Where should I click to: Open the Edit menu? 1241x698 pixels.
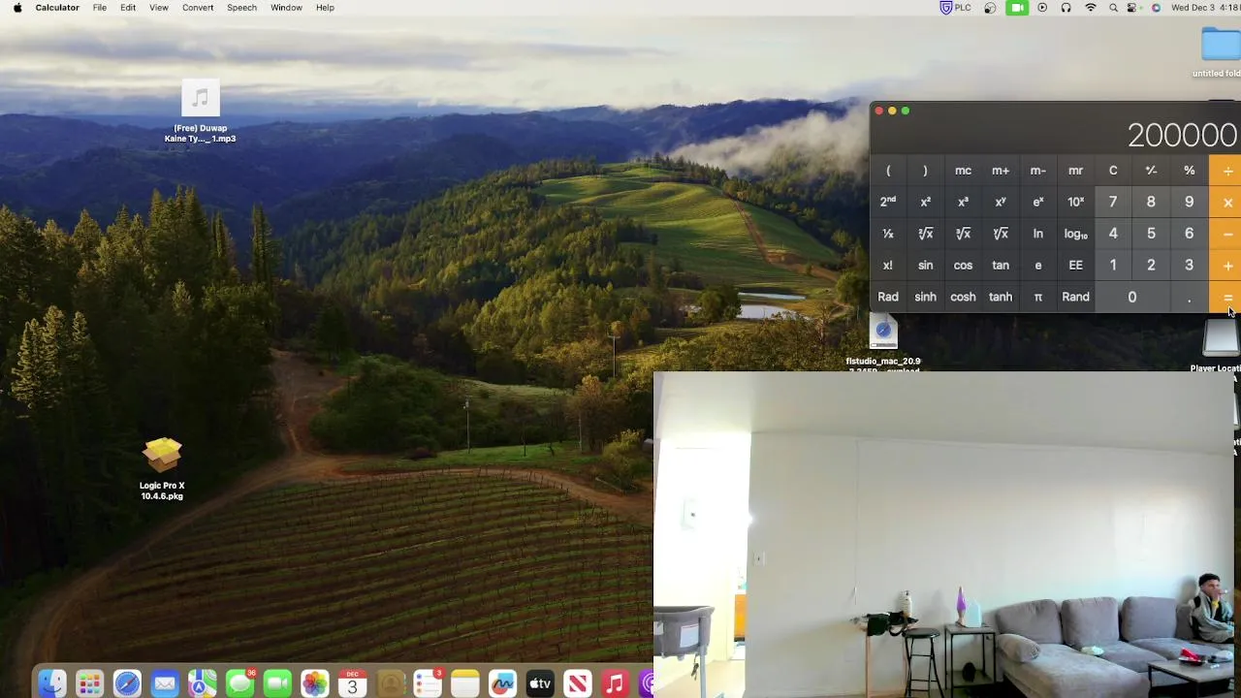(128, 8)
